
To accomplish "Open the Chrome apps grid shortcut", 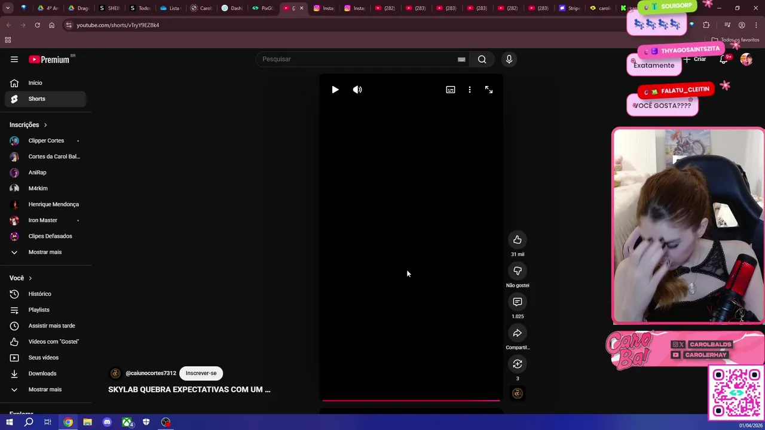I will (8, 40).
